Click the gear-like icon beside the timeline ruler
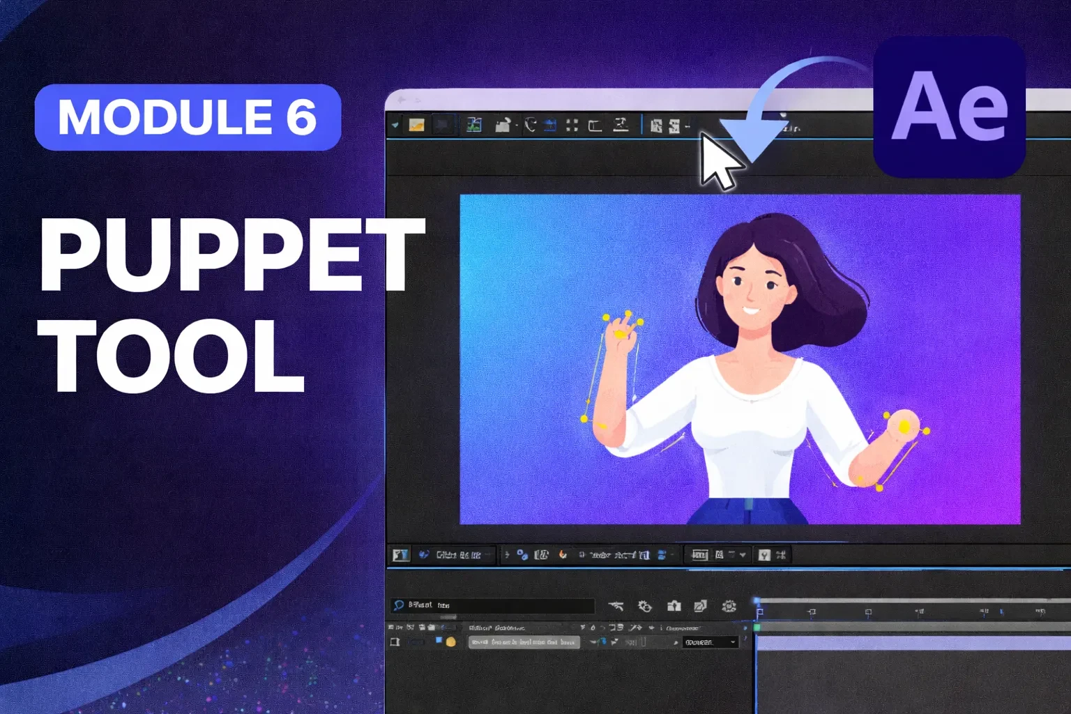Screen dimensions: 1071x714 pyautogui.click(x=729, y=606)
